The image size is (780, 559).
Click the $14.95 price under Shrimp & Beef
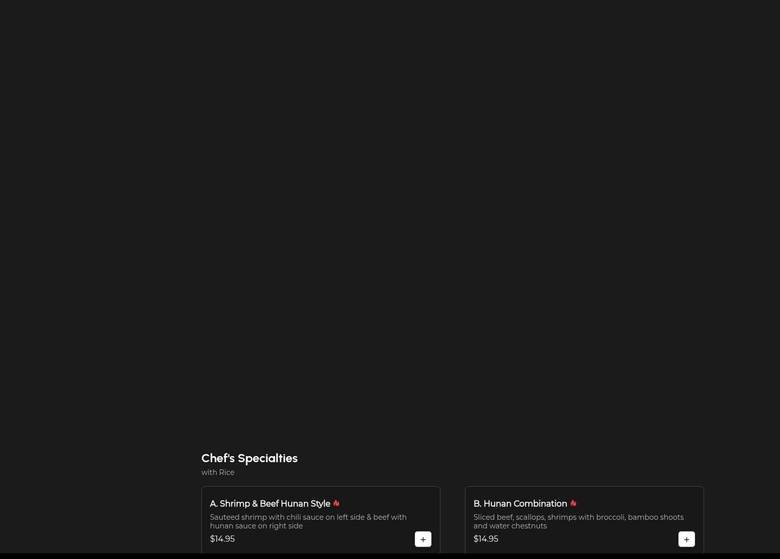click(x=222, y=539)
